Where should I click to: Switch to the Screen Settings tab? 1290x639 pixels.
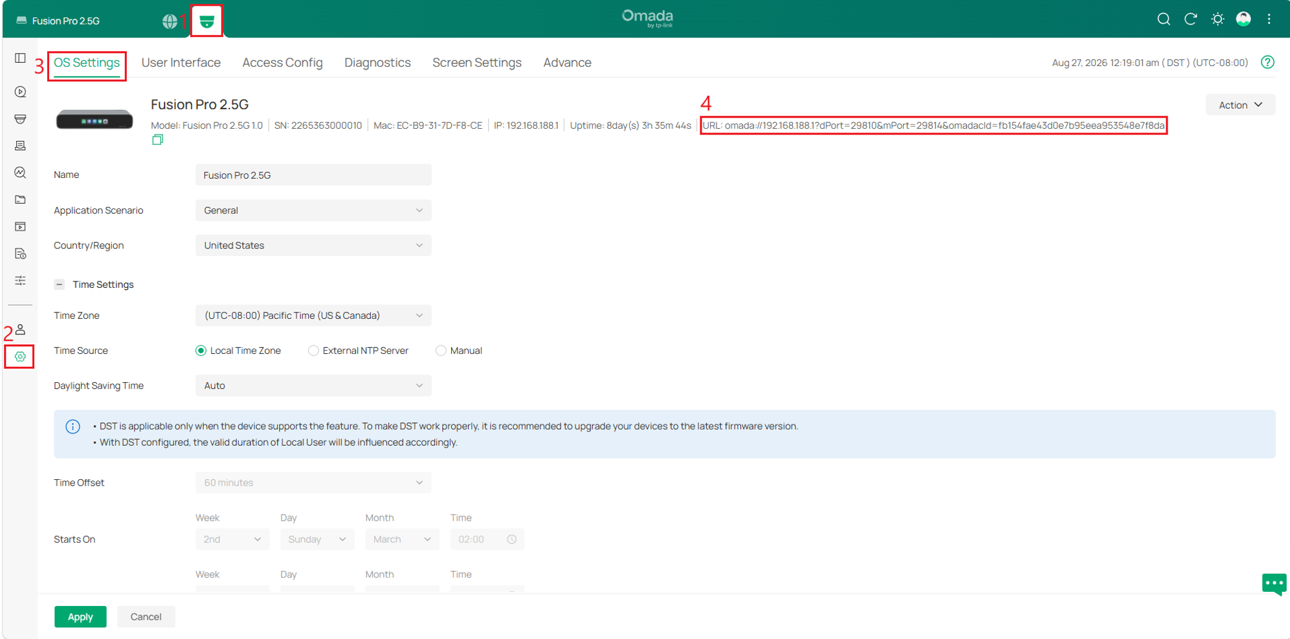coord(477,63)
